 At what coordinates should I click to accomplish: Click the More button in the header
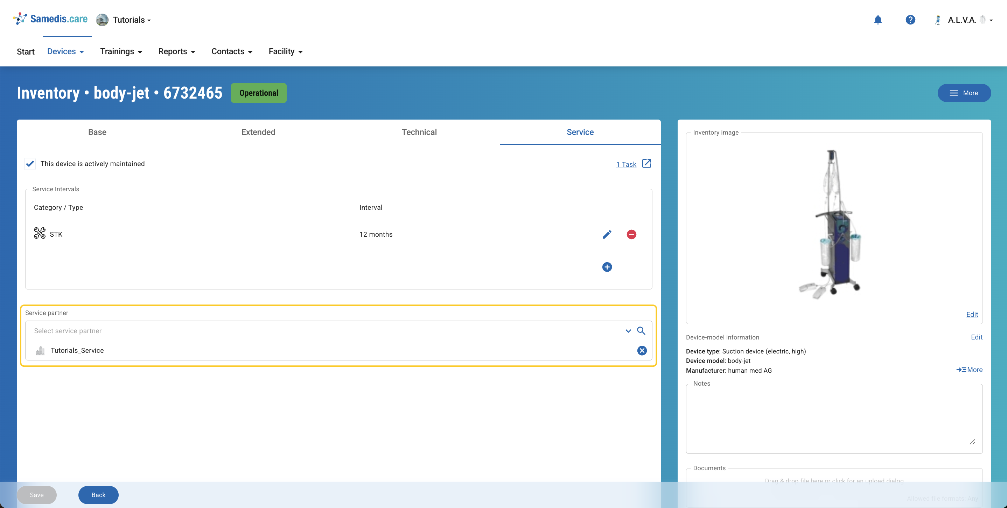tap(964, 93)
